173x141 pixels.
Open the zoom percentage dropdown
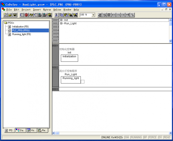[x=93, y=15]
